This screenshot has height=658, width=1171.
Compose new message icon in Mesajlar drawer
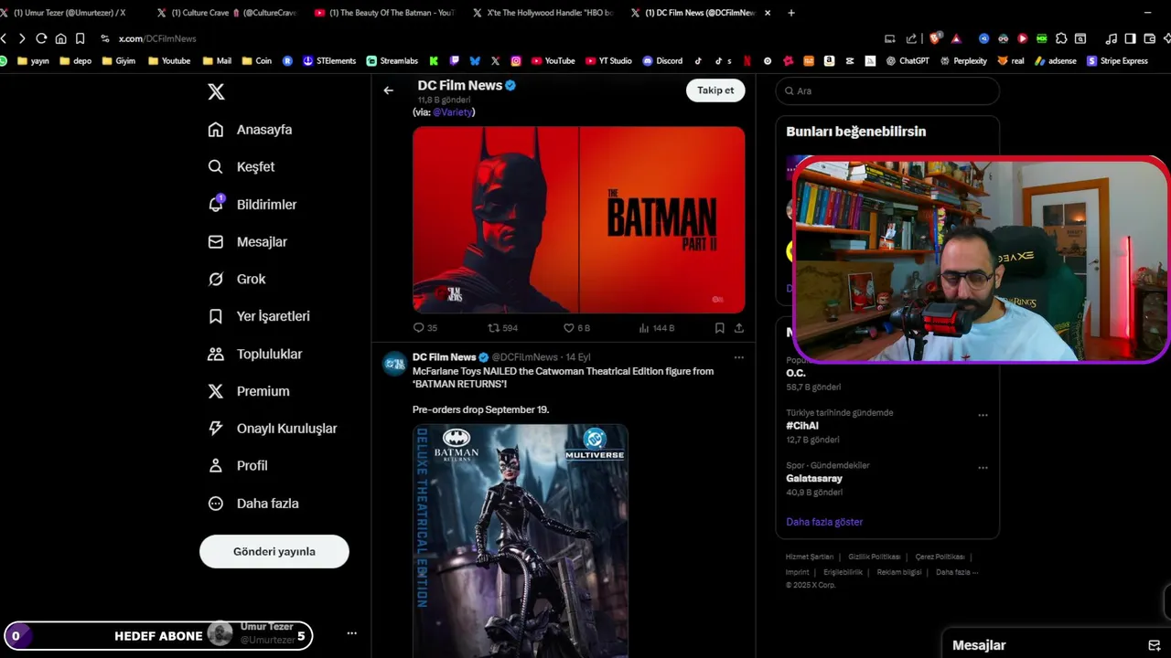click(x=1154, y=645)
